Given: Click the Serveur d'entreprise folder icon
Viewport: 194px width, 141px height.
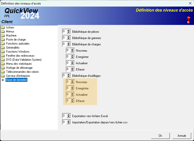Looking at the screenshot, I should (x=3, y=76).
